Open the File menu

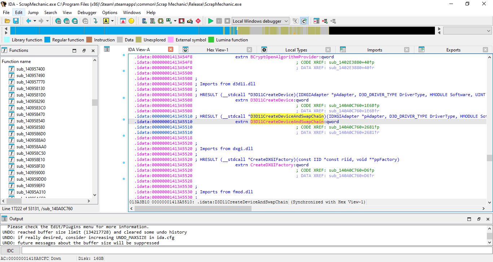tap(6, 12)
